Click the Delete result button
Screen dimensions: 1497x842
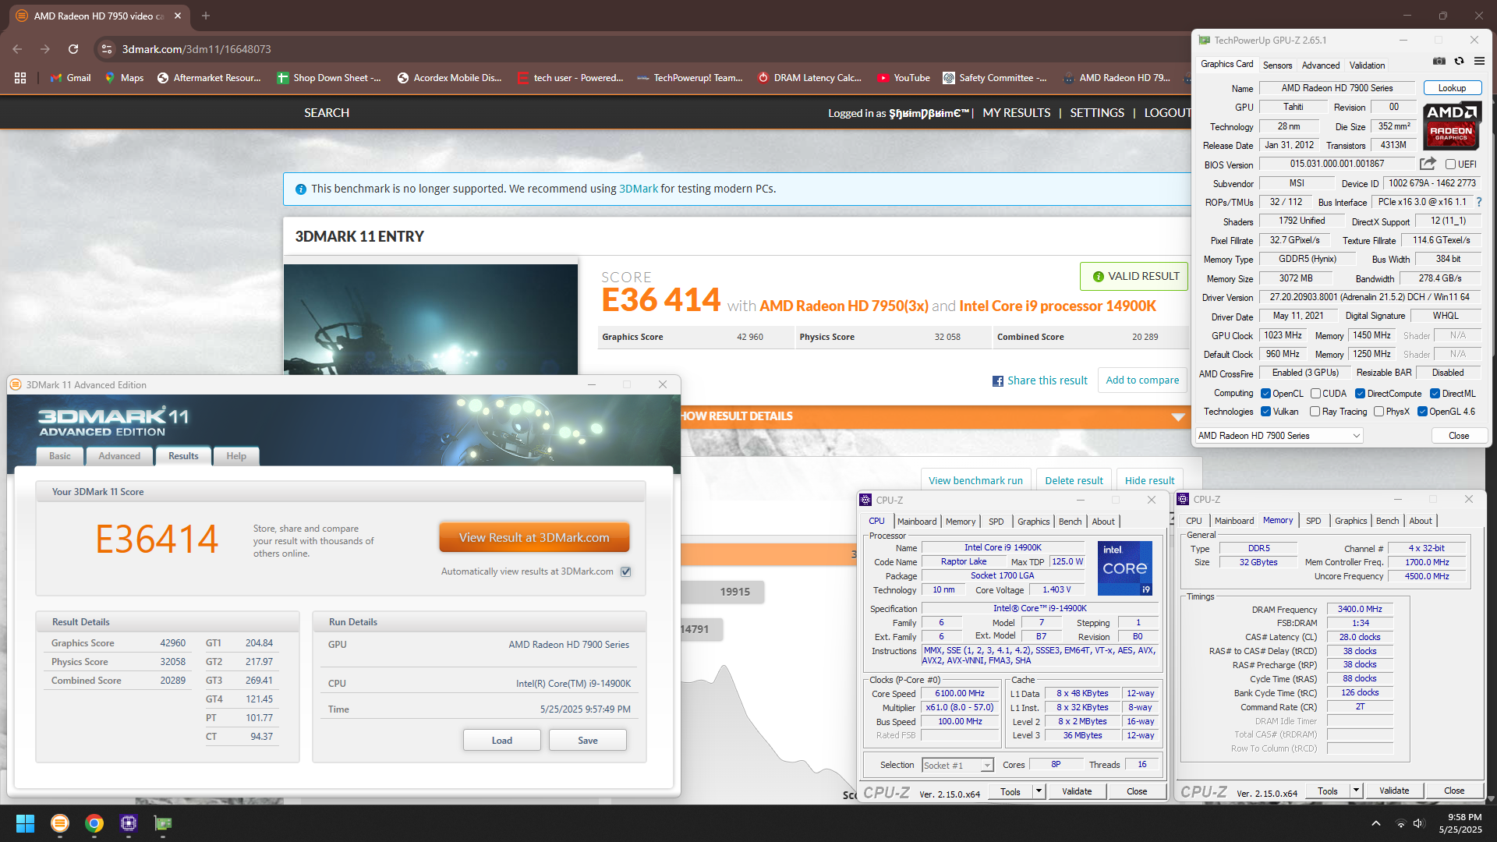(1074, 480)
